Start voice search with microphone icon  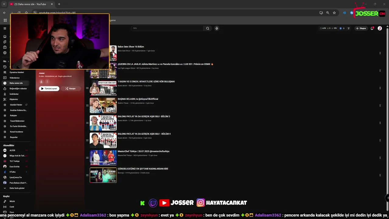click(217, 28)
